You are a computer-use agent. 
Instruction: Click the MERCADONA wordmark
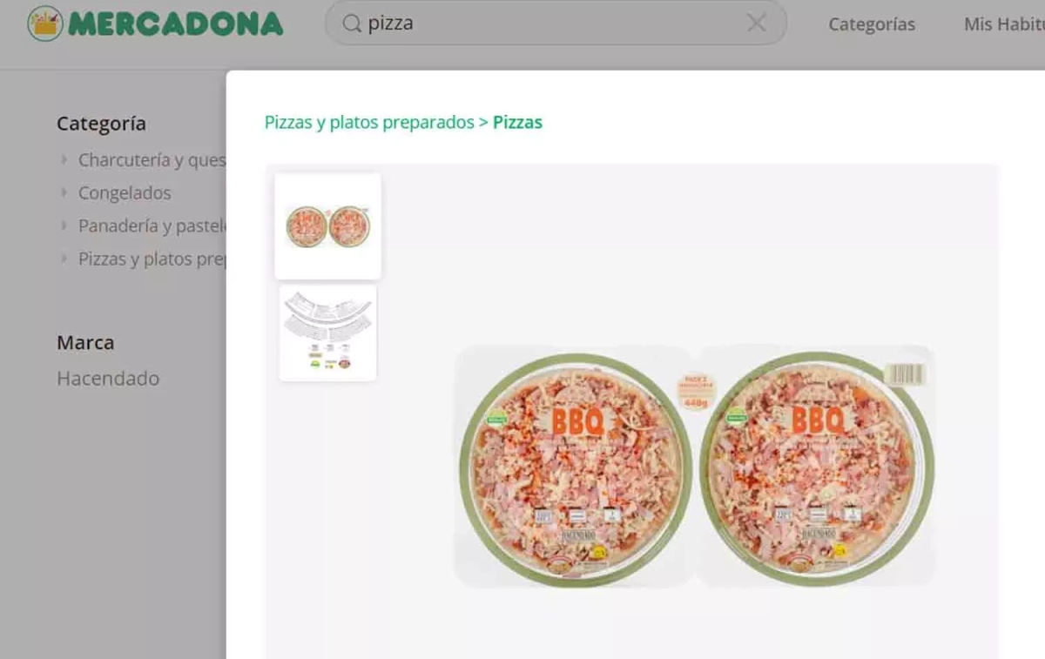(x=176, y=24)
